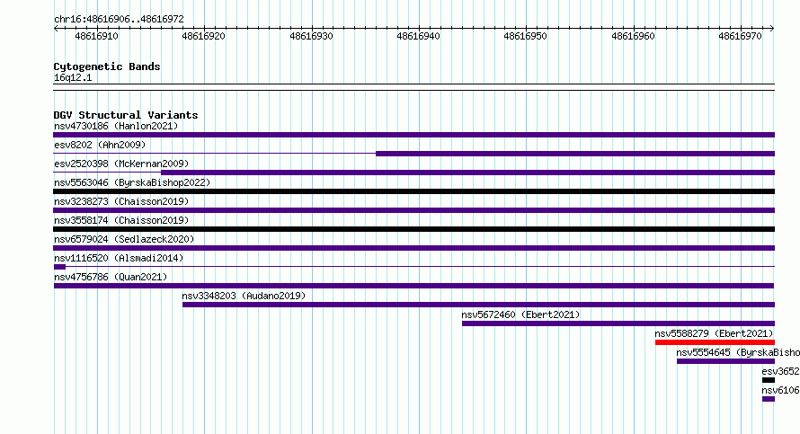Open the nsv4756786 (Quan2021) label

pos(111,277)
